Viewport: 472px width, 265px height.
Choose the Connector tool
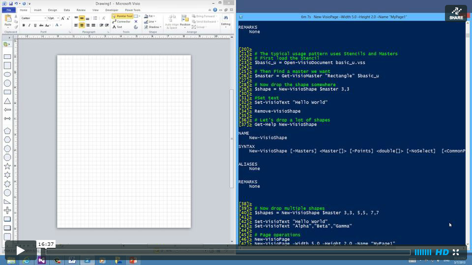(123, 22)
